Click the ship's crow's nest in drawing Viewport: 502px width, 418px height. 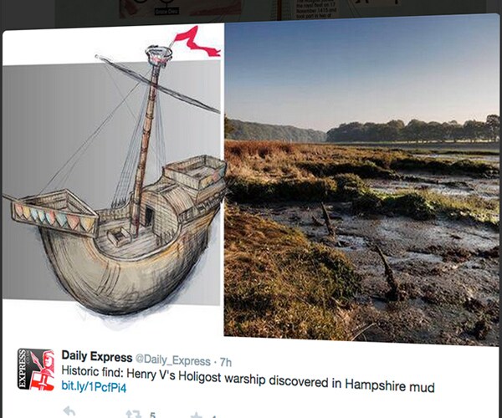coord(158,55)
